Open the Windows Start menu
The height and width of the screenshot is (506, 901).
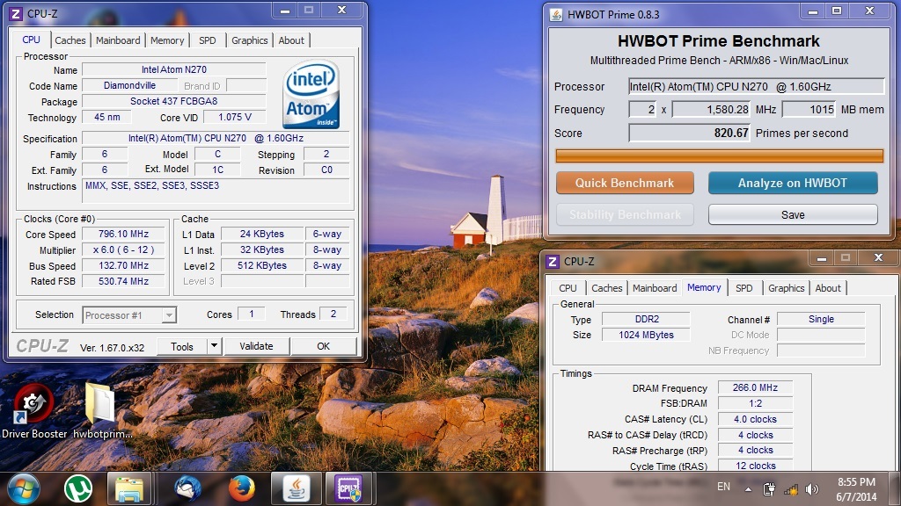22,489
